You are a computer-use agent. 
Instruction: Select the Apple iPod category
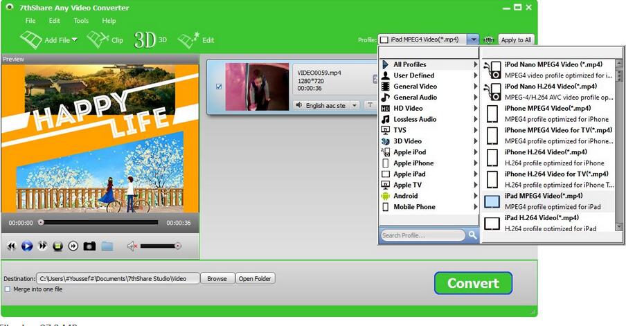pyautogui.click(x=429, y=152)
